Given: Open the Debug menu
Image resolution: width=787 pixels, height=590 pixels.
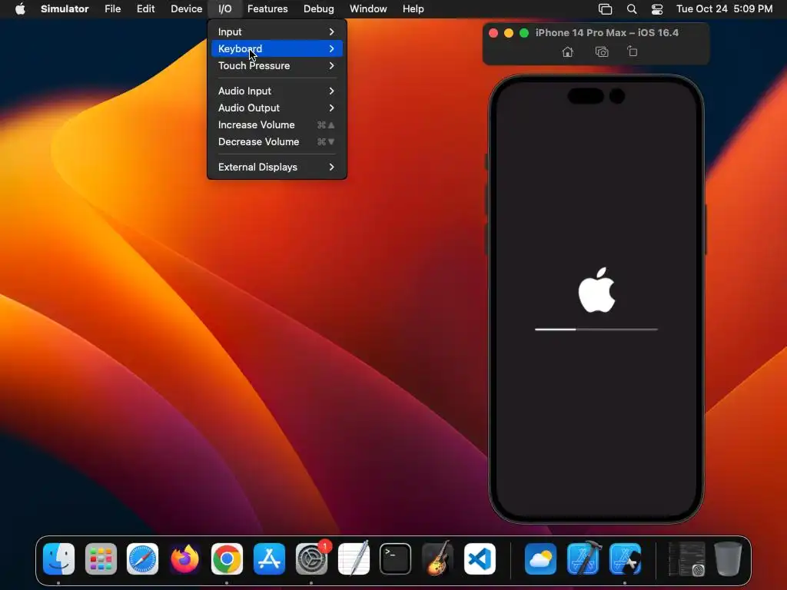Looking at the screenshot, I should tap(319, 9).
